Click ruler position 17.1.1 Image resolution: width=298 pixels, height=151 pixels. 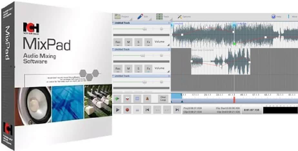click(x=195, y=94)
